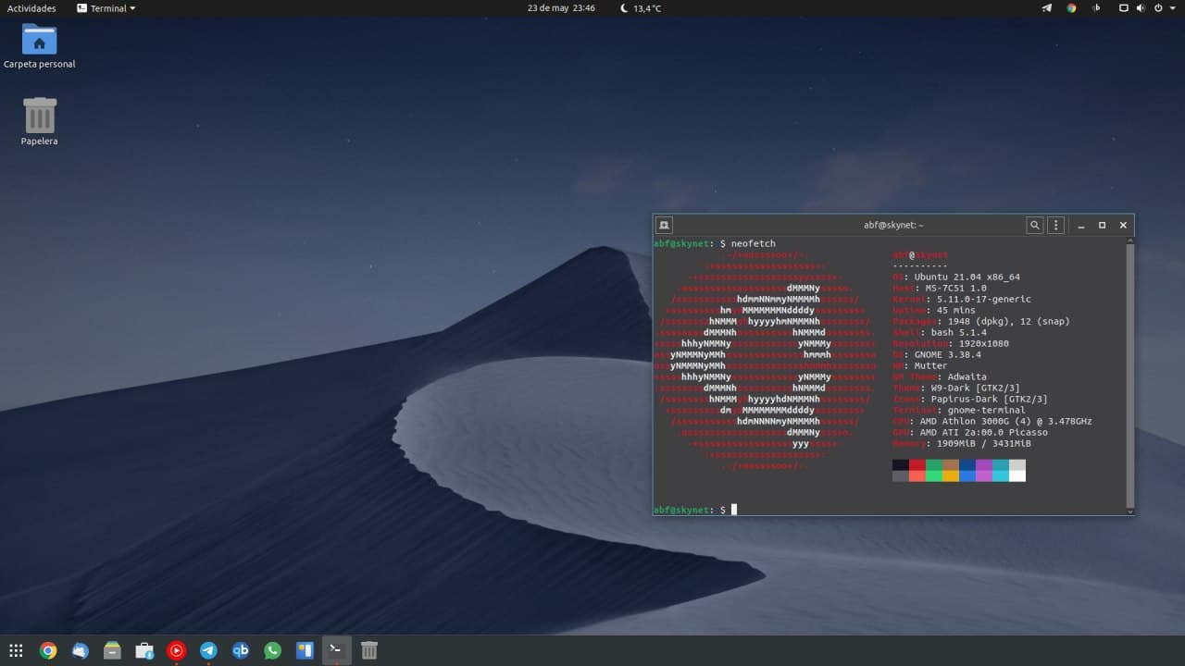Image resolution: width=1185 pixels, height=666 pixels.
Task: Click the Telegram tray icon in top bar
Action: (x=1047, y=8)
